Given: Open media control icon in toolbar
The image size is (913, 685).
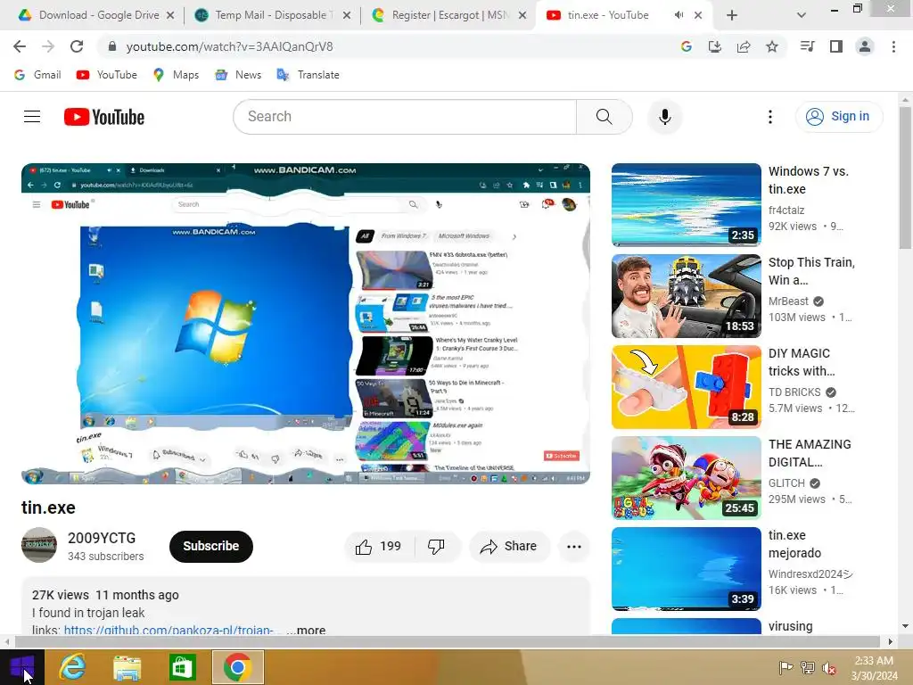Looking at the screenshot, I should coord(807,46).
